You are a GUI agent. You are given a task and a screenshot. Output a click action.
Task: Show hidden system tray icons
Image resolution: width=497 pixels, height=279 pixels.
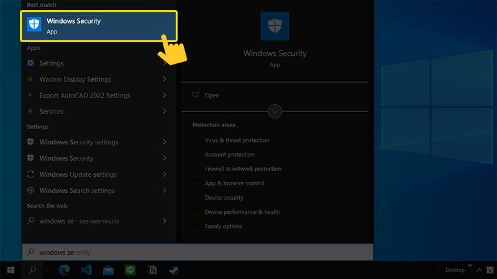[479, 270]
